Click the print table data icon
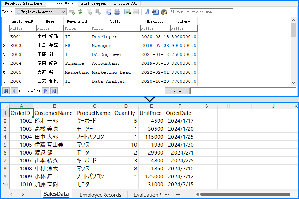This screenshot has height=199, width=299. click(117, 12)
